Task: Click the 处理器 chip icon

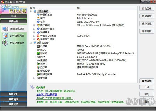Action: coord(38,46)
